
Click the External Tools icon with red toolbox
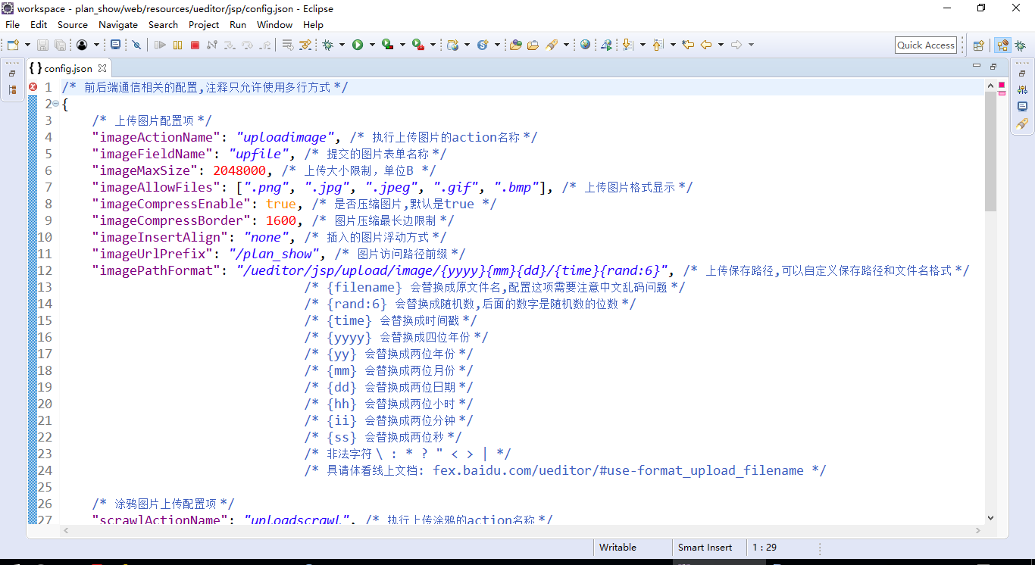coord(417,45)
